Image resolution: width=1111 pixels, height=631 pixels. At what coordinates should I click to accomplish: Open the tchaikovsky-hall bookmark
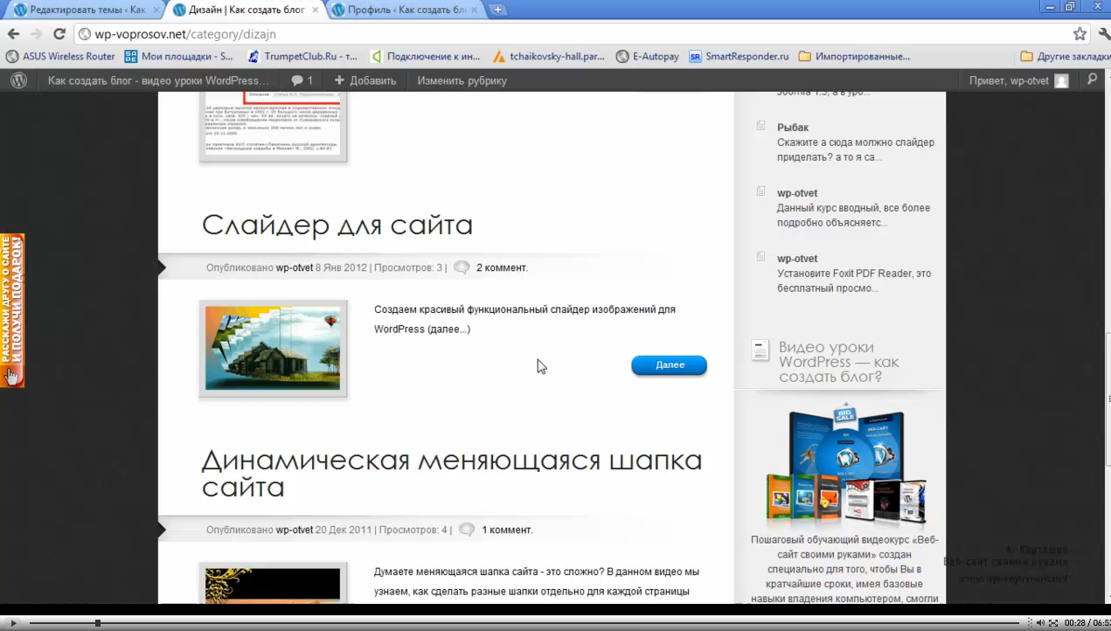[549, 56]
